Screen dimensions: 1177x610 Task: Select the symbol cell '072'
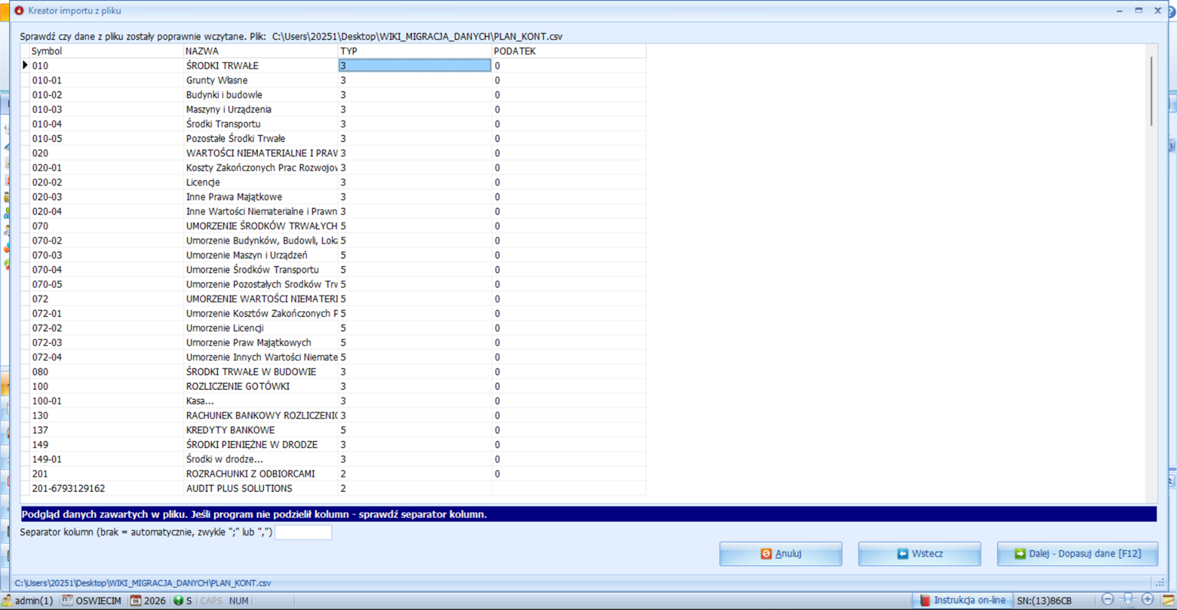(106, 298)
